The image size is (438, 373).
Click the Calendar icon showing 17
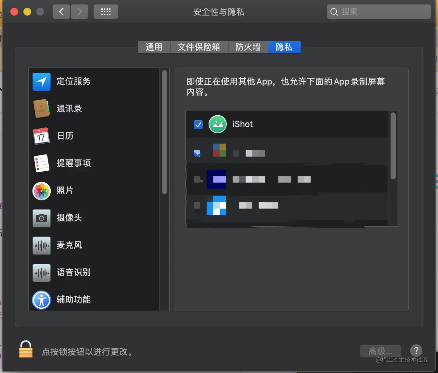(x=42, y=136)
